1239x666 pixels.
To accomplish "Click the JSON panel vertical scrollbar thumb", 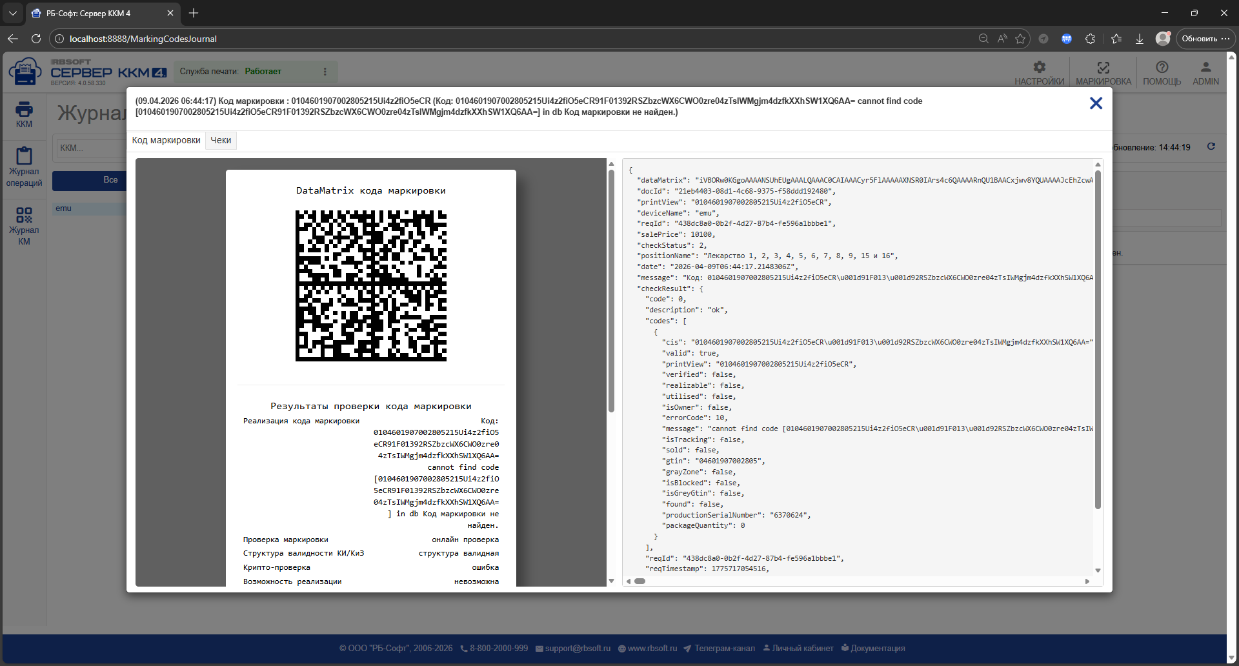I will point(1098,339).
